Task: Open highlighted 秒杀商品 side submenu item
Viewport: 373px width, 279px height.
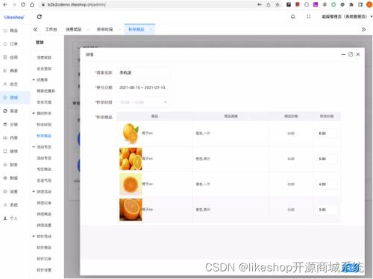Action: pos(44,135)
